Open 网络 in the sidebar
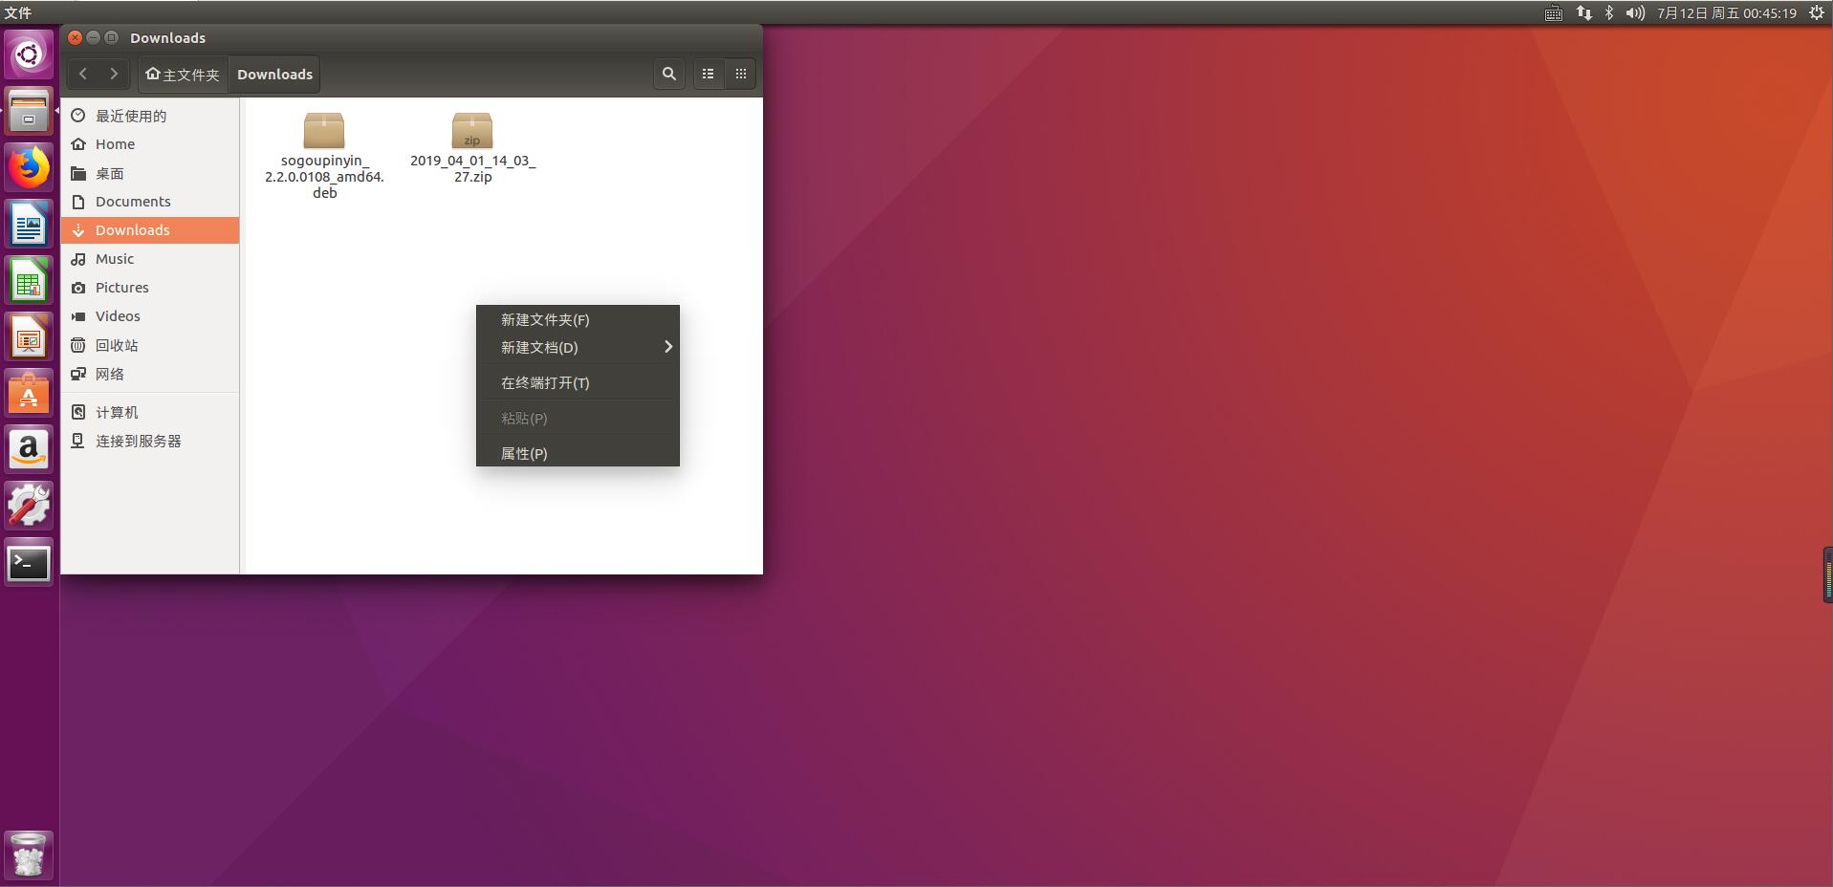Screen dimensions: 1833x887 coord(150,374)
